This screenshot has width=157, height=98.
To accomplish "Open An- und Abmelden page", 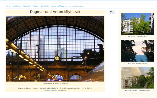I will pyautogui.click(x=76, y=6).
